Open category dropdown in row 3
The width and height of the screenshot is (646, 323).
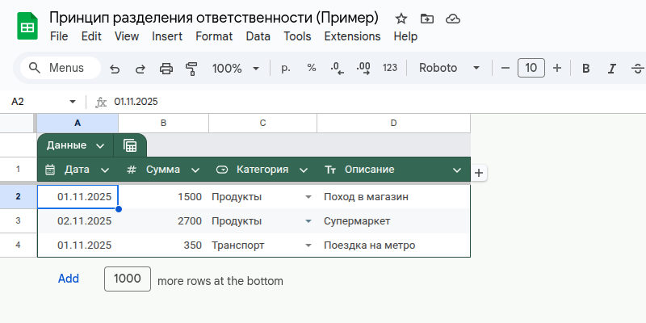pos(308,221)
